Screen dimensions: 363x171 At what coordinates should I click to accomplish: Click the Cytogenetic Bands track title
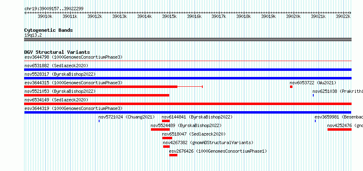[x=49, y=30]
